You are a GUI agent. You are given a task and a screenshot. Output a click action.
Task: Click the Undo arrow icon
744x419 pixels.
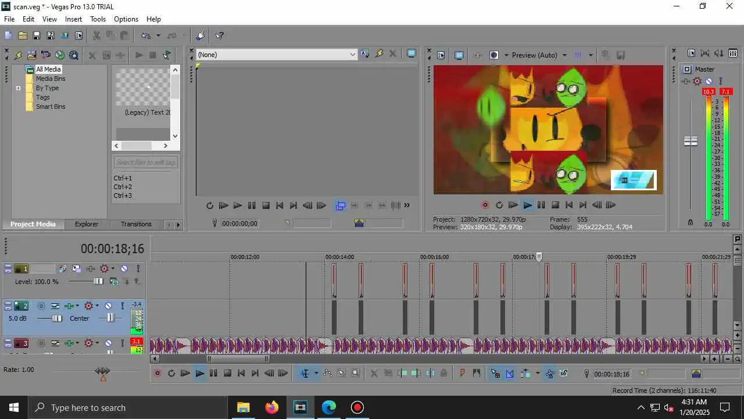click(146, 35)
